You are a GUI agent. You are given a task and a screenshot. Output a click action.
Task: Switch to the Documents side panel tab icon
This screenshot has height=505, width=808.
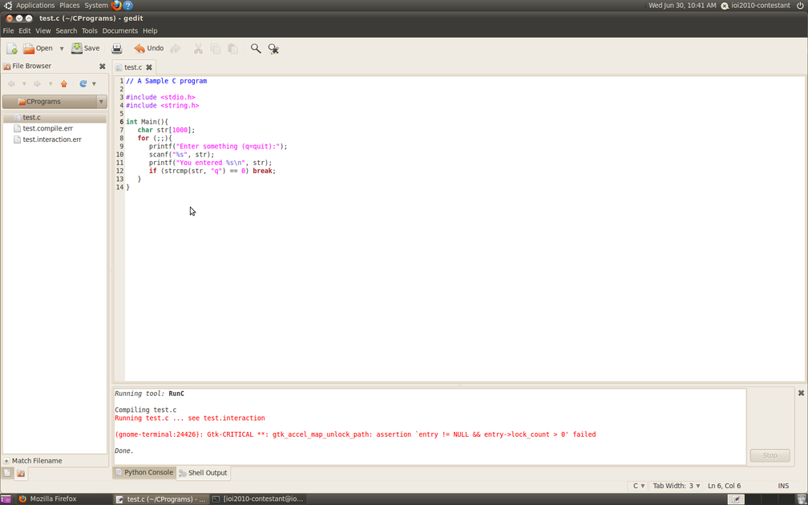[8, 473]
